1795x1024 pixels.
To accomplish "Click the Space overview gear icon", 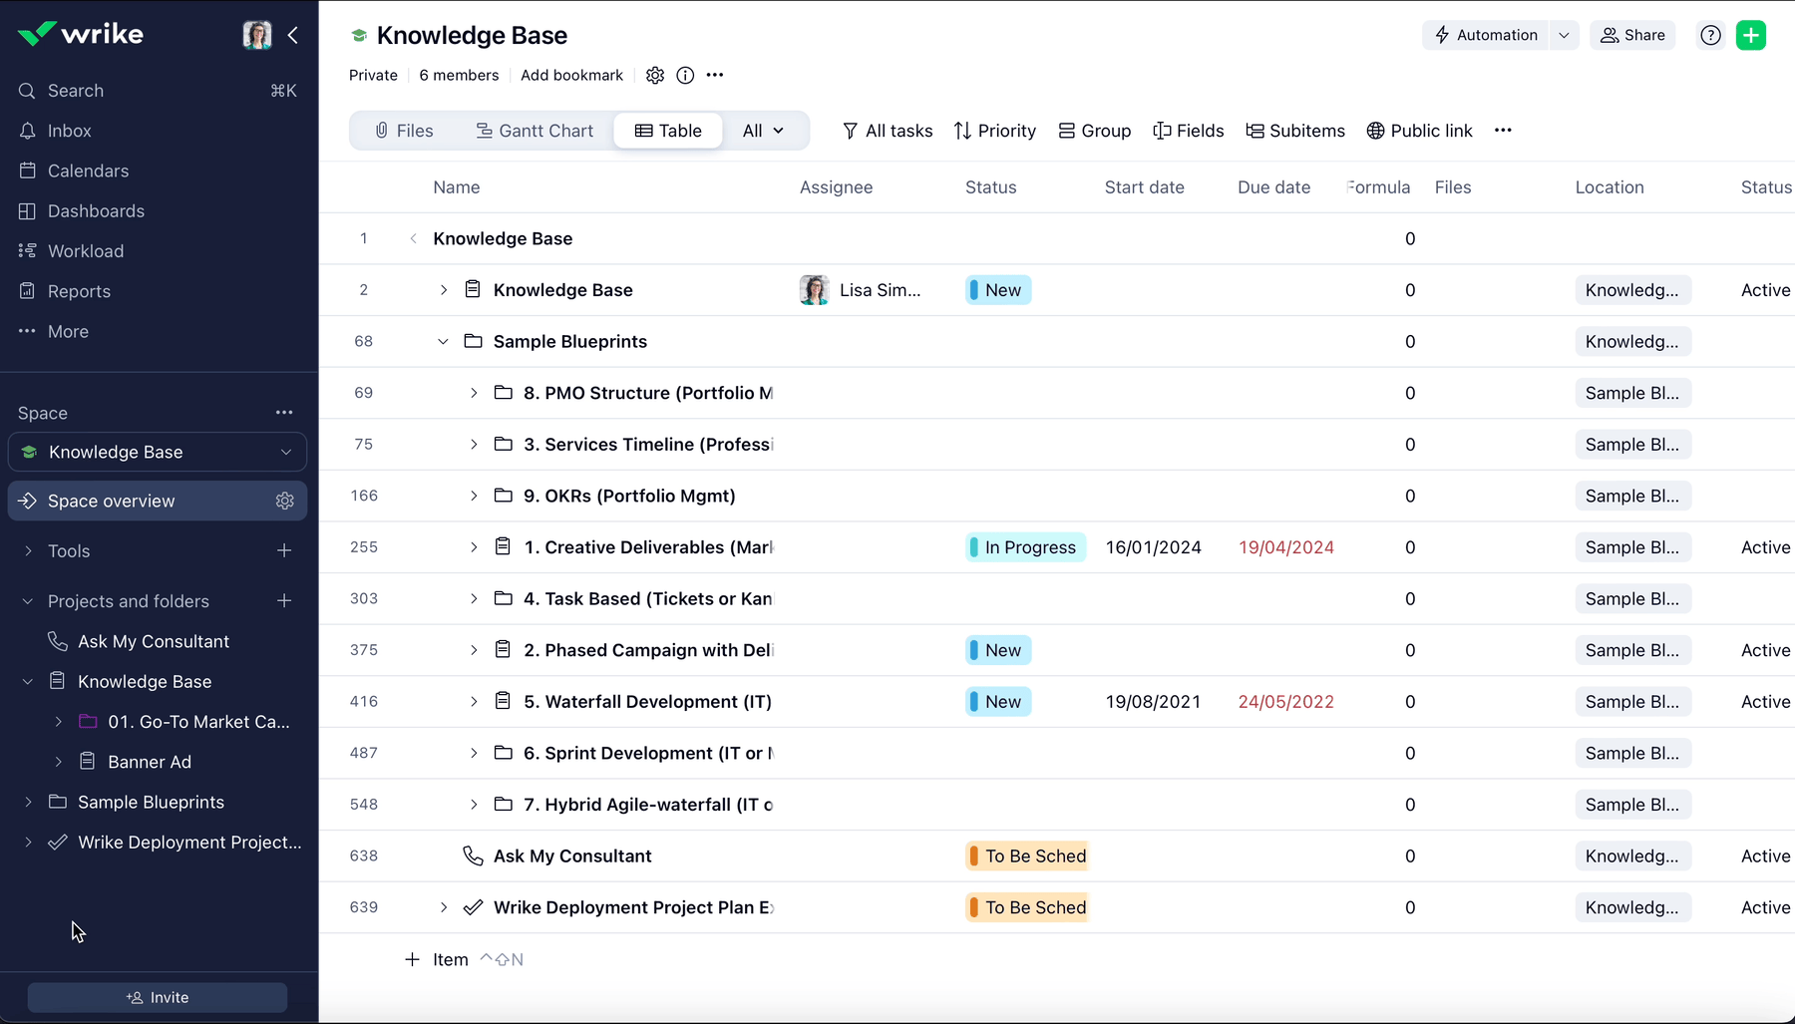I will coord(285,501).
